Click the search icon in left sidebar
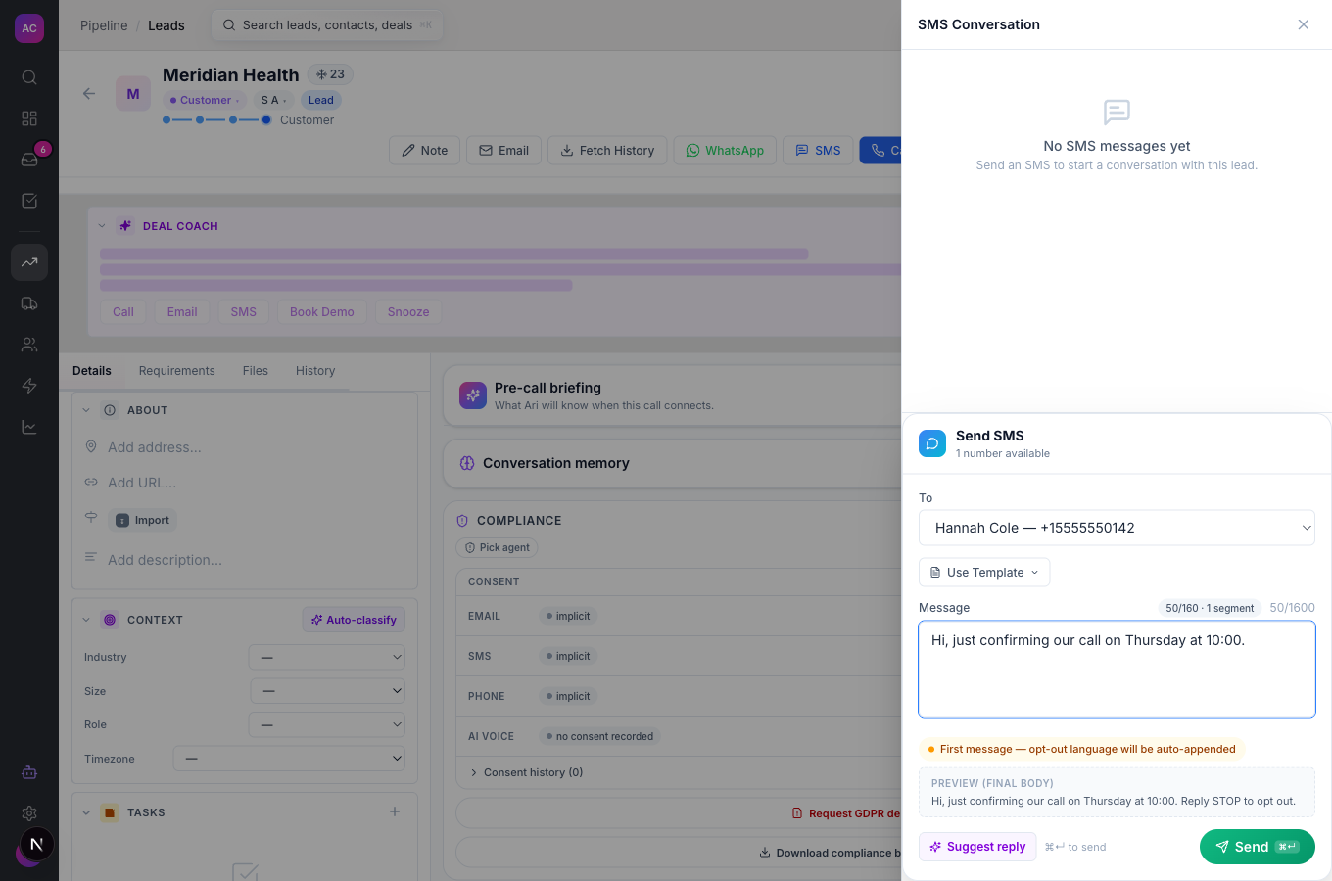 click(29, 77)
